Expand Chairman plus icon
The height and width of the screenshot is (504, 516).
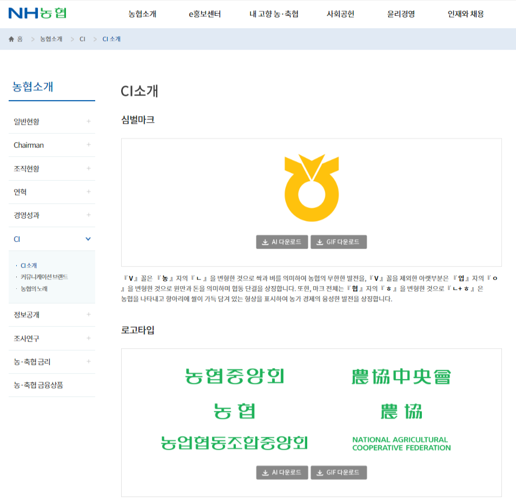(89, 145)
